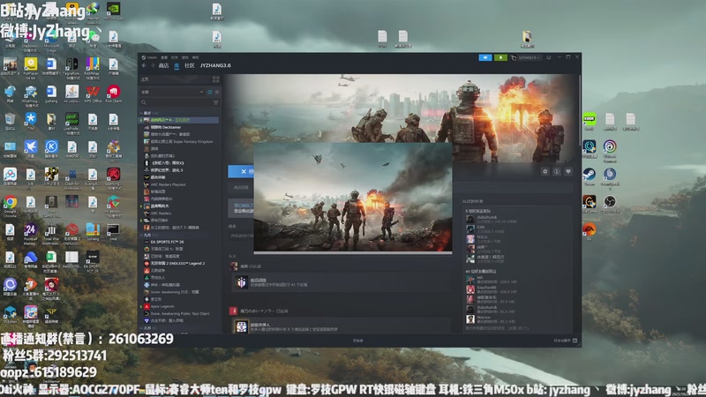Toggle the recent-activity clock filter icon
This screenshot has width=706, height=397.
[210, 92]
